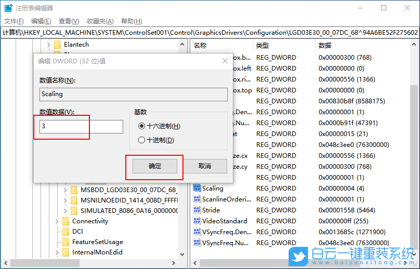
Task: Click the data cell 0x00000004 (4)
Action: click(x=341, y=189)
